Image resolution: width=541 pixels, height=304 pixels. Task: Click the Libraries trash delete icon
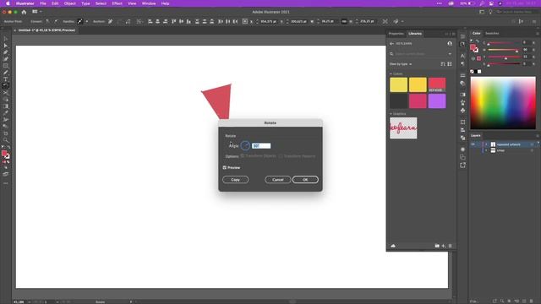point(450,246)
